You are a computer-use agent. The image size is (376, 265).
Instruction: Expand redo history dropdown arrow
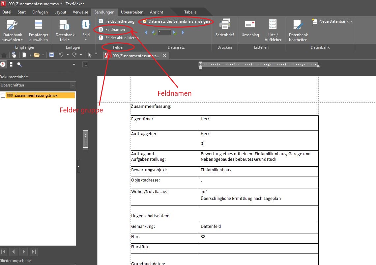(x=81, y=55)
